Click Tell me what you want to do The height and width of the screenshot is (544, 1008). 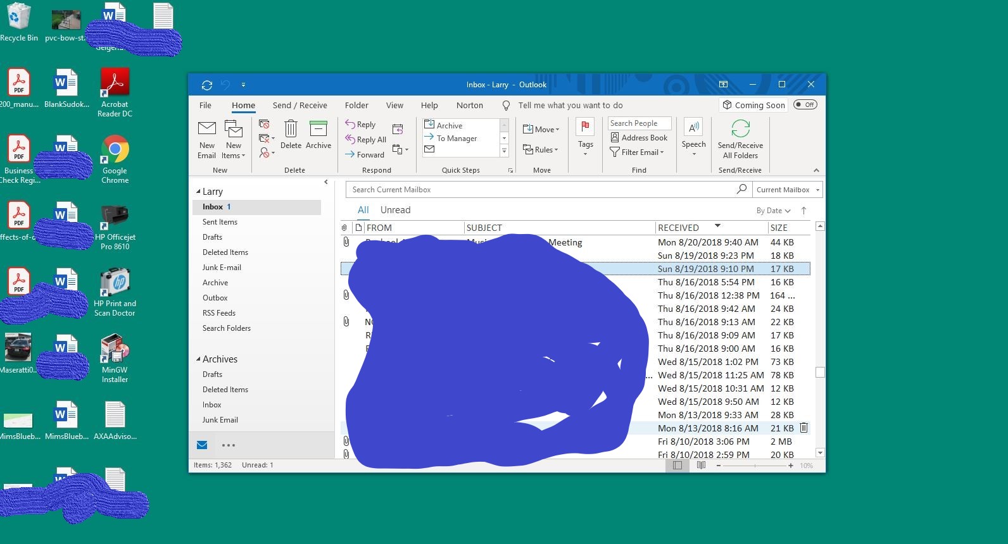tap(570, 105)
